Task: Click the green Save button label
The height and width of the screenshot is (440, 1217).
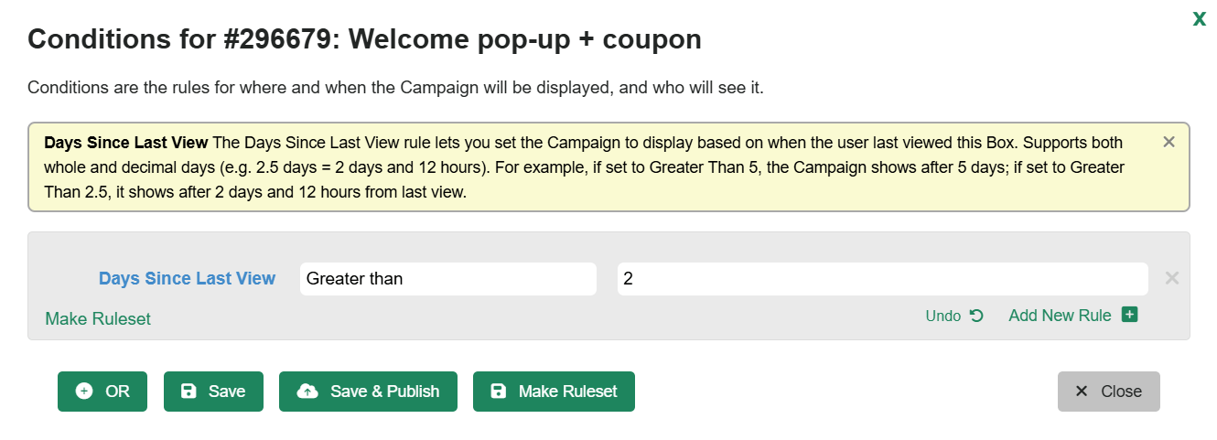Action: coord(227,392)
